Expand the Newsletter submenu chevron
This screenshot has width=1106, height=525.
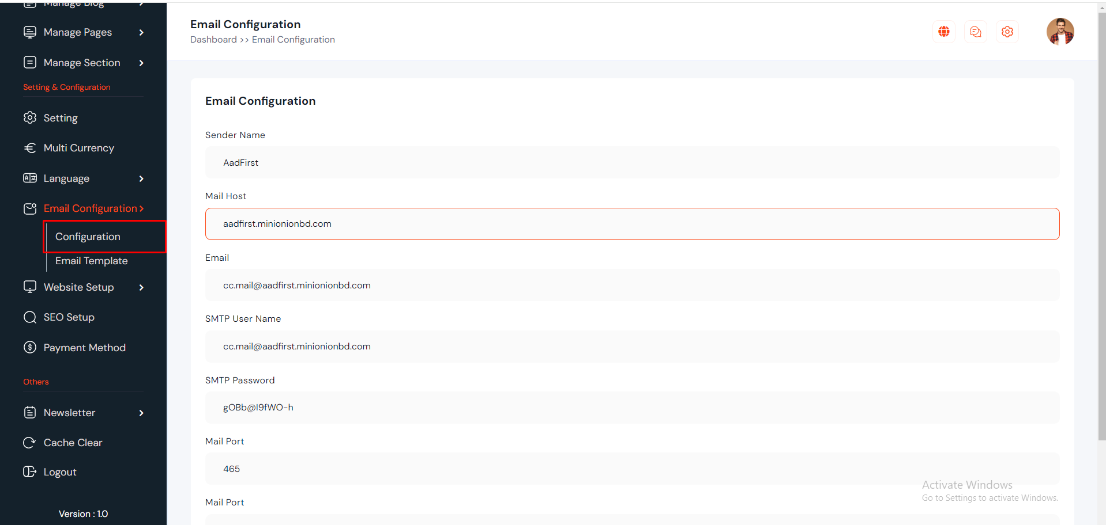pos(141,413)
